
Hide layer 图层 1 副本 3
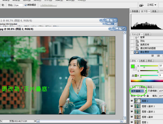pyautogui.click(x=132, y=106)
